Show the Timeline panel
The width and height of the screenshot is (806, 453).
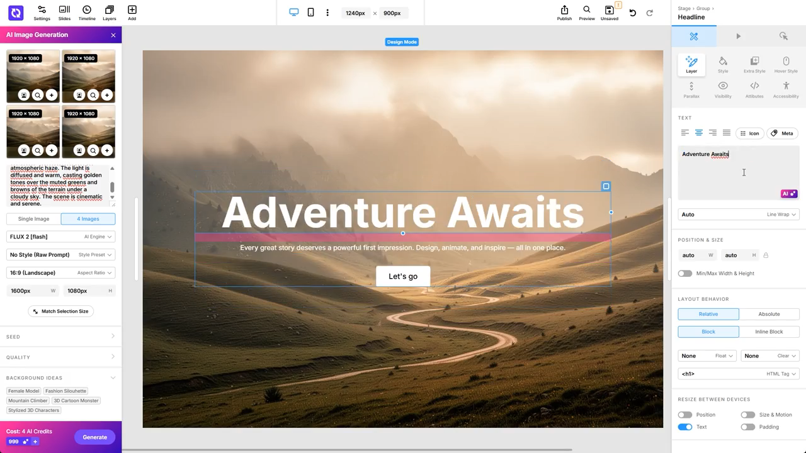point(87,13)
